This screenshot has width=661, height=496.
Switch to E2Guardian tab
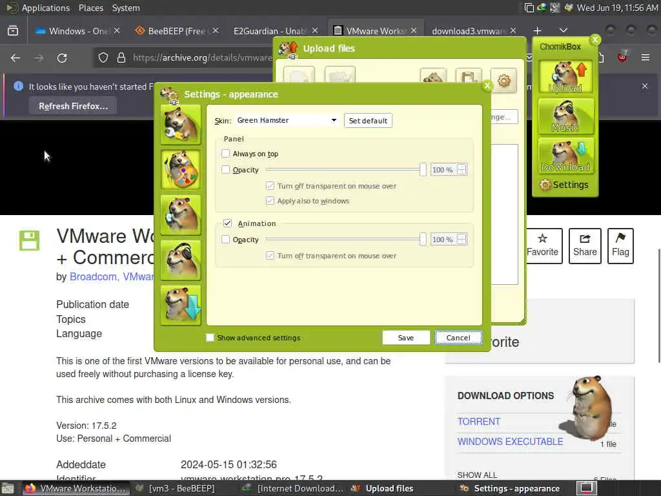point(276,31)
